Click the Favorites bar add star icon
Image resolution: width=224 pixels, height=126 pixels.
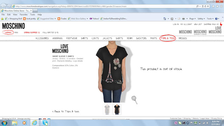pos(2,19)
